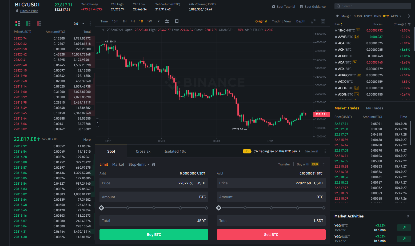Click the buy amount slider handle
Screen dimensions: 415x246
click(x=101, y=208)
